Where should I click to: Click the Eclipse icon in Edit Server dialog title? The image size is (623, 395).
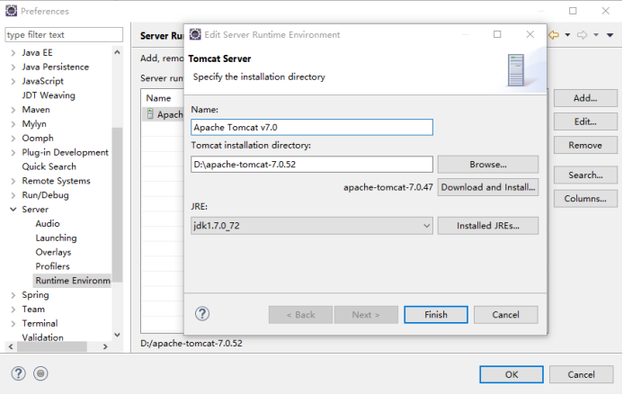tap(195, 34)
